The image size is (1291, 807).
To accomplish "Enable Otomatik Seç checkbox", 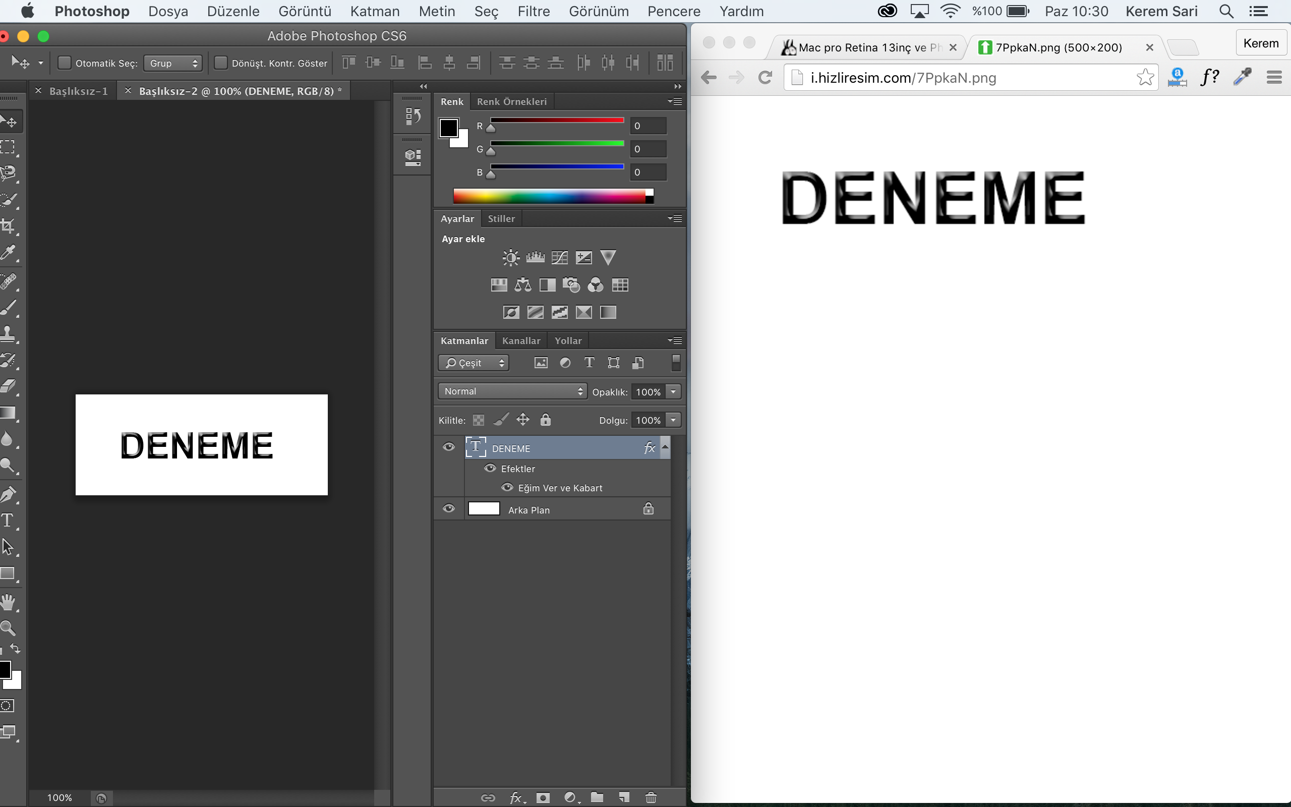I will click(64, 63).
